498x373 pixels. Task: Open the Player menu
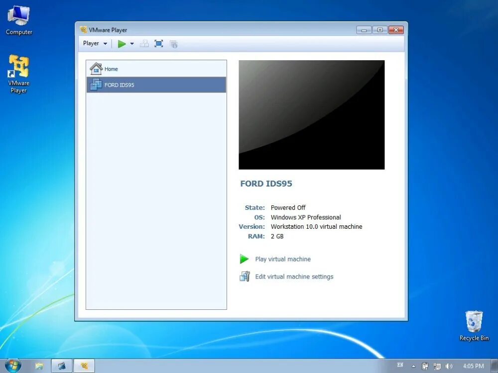pyautogui.click(x=92, y=43)
